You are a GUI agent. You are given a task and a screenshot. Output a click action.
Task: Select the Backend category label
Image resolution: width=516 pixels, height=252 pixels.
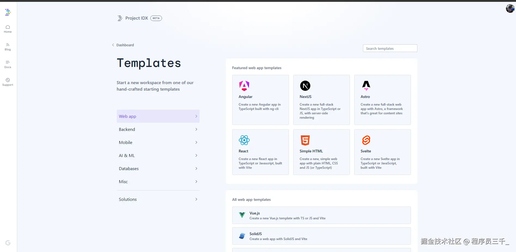pos(127,129)
